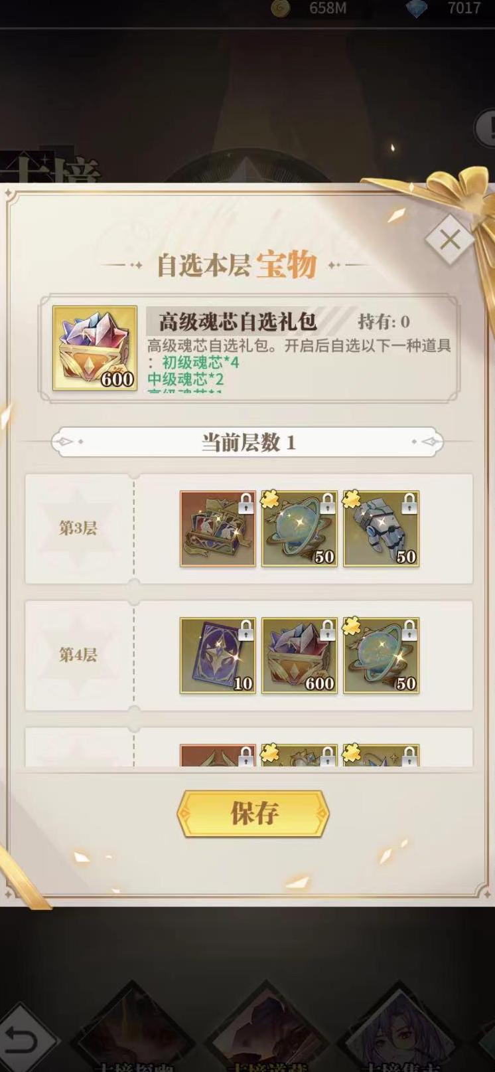
Task: Select the middle partially visible reward in the bottom row
Action: [299, 755]
